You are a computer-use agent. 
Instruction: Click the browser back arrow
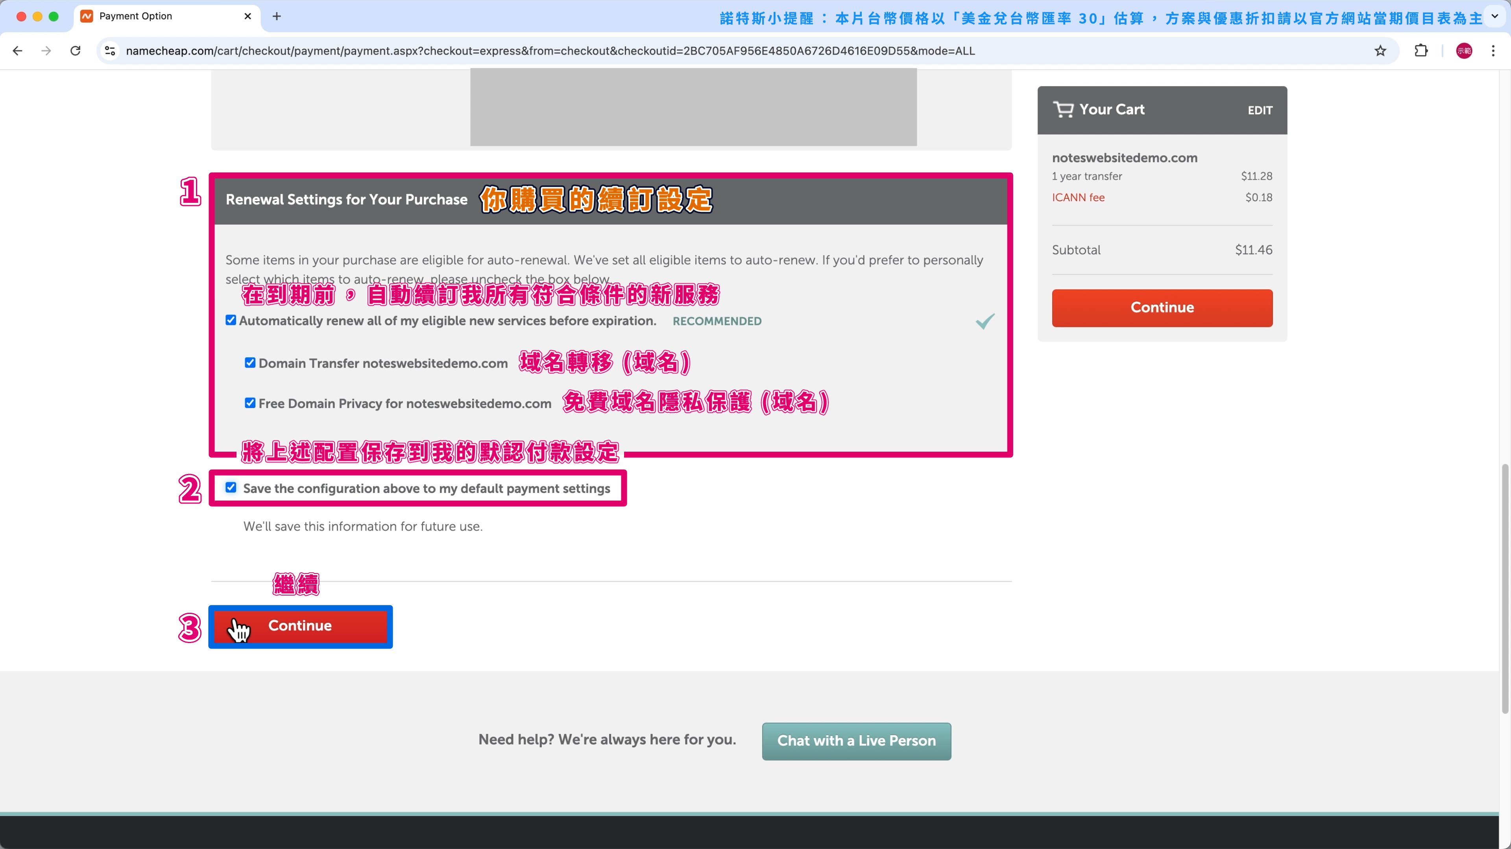tap(18, 51)
